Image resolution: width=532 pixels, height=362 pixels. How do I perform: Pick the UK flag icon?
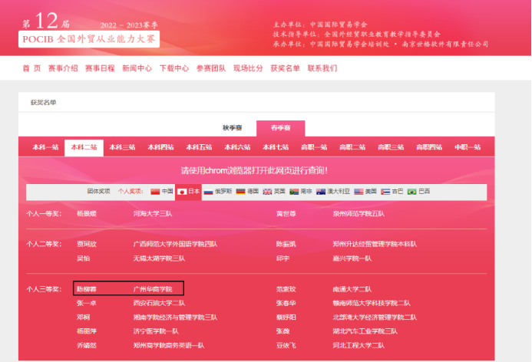pos(267,191)
